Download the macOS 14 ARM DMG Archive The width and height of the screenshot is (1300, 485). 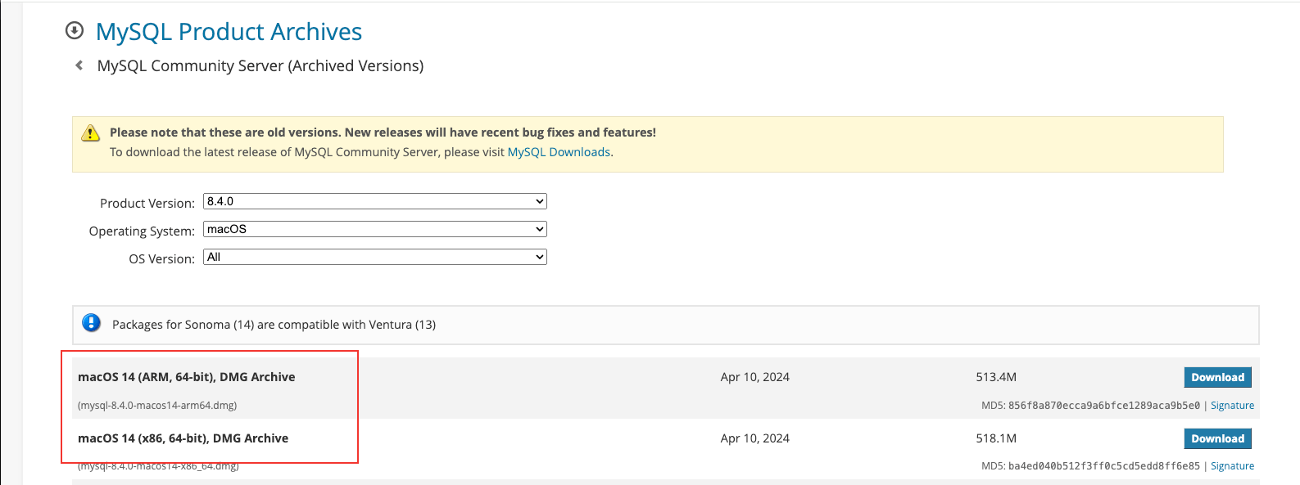[1217, 377]
